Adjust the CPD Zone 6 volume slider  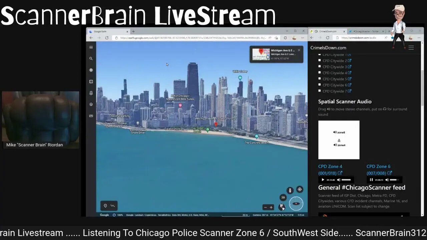coord(395,180)
